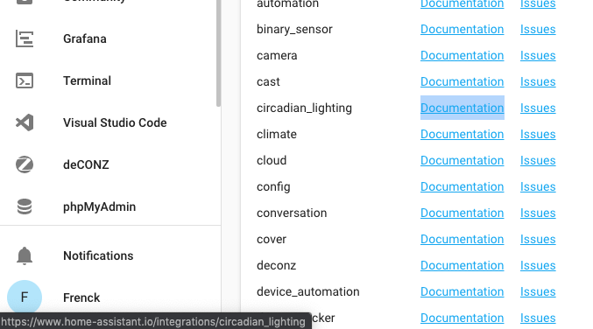The image size is (593, 329).
Task: Open phpMyAdmin sidebar entry
Action: point(100,207)
